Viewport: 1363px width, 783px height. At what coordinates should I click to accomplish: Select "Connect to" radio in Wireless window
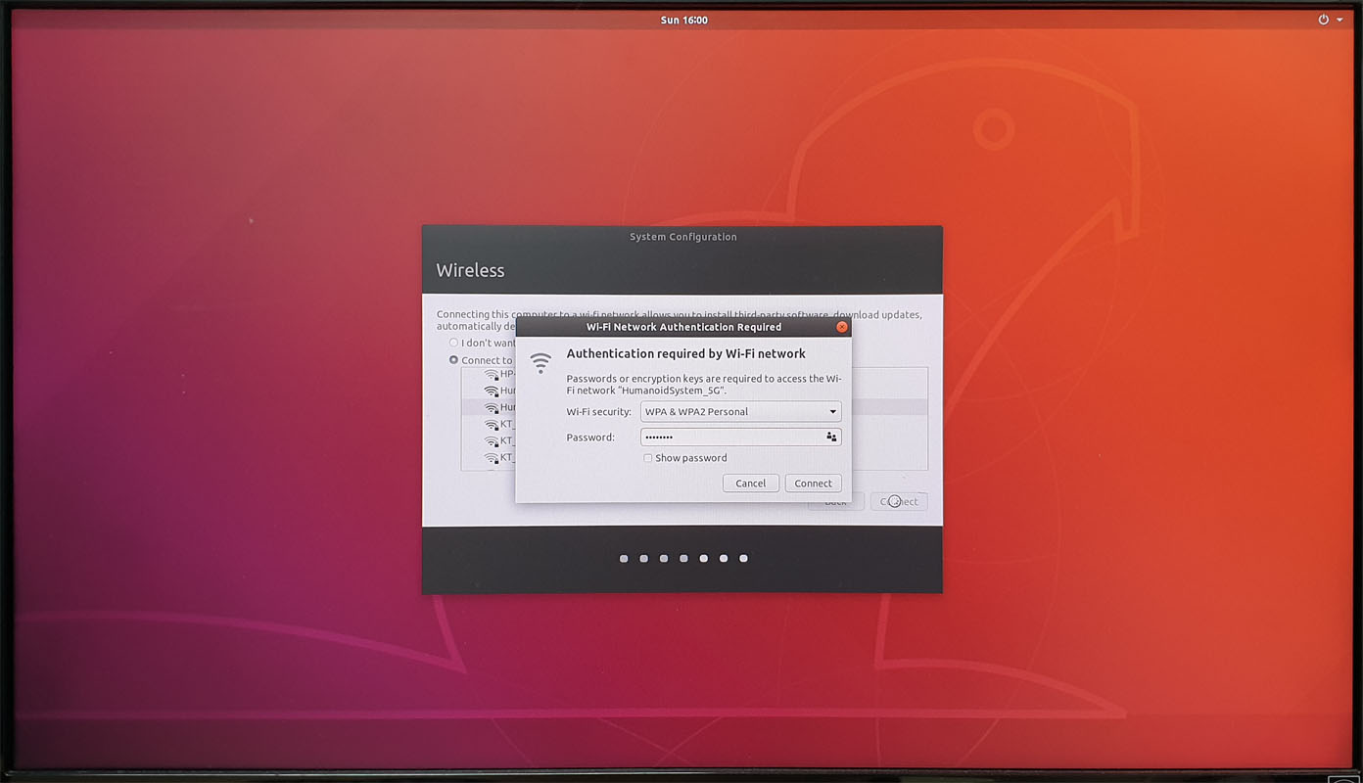[453, 360]
